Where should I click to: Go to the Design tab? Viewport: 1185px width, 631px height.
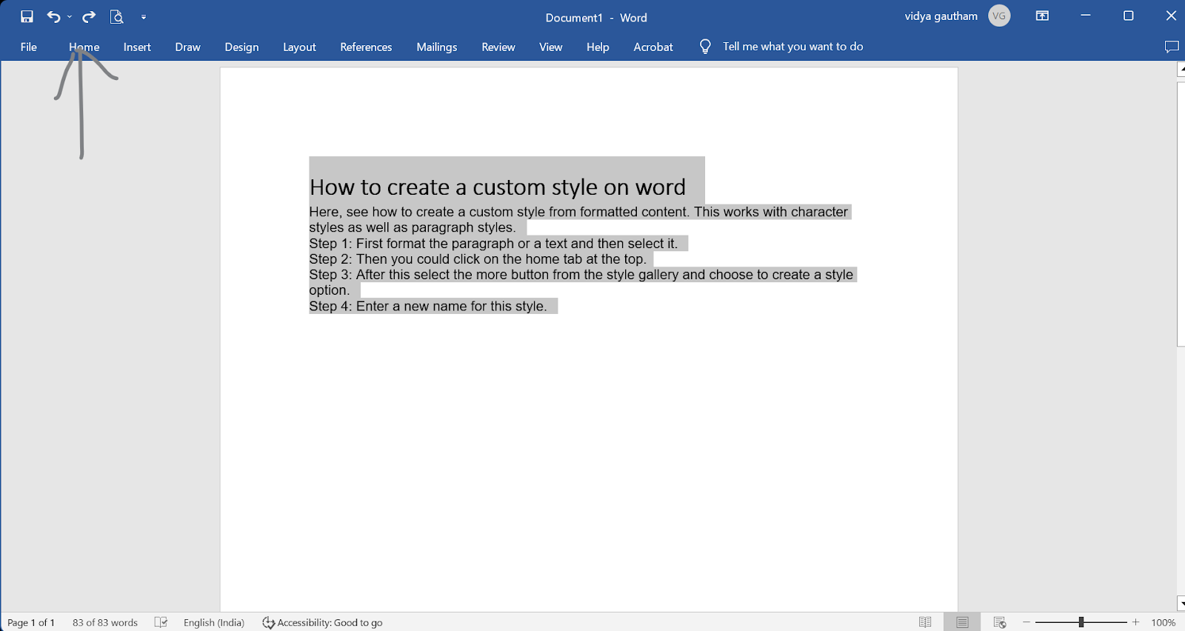pos(242,47)
